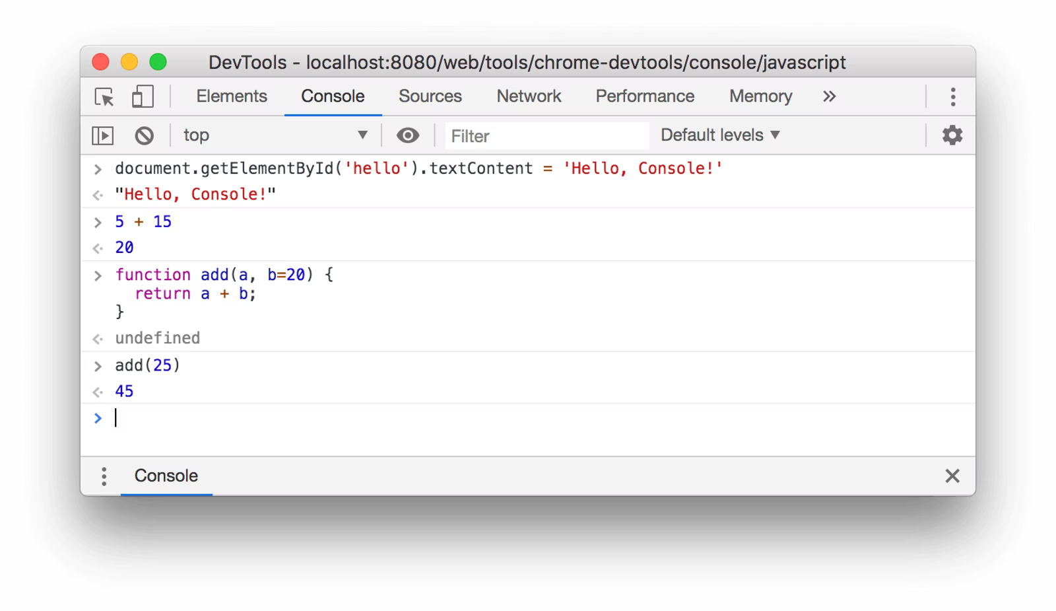Create a live expression with the eye icon
The width and height of the screenshot is (1056, 611).
408,135
